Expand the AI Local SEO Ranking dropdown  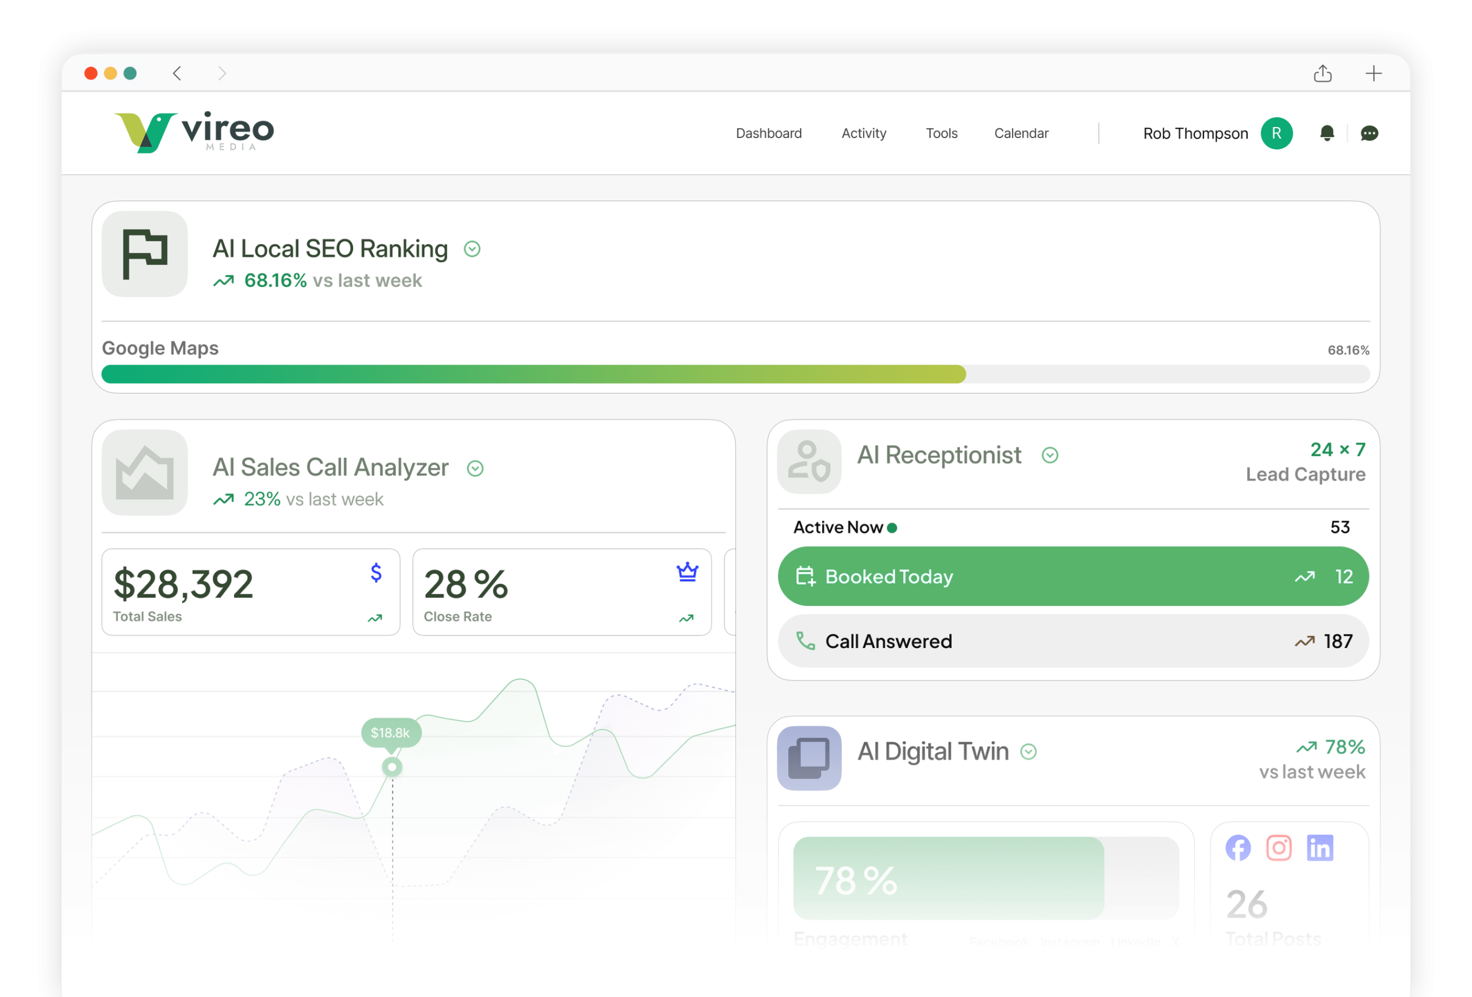tap(472, 248)
